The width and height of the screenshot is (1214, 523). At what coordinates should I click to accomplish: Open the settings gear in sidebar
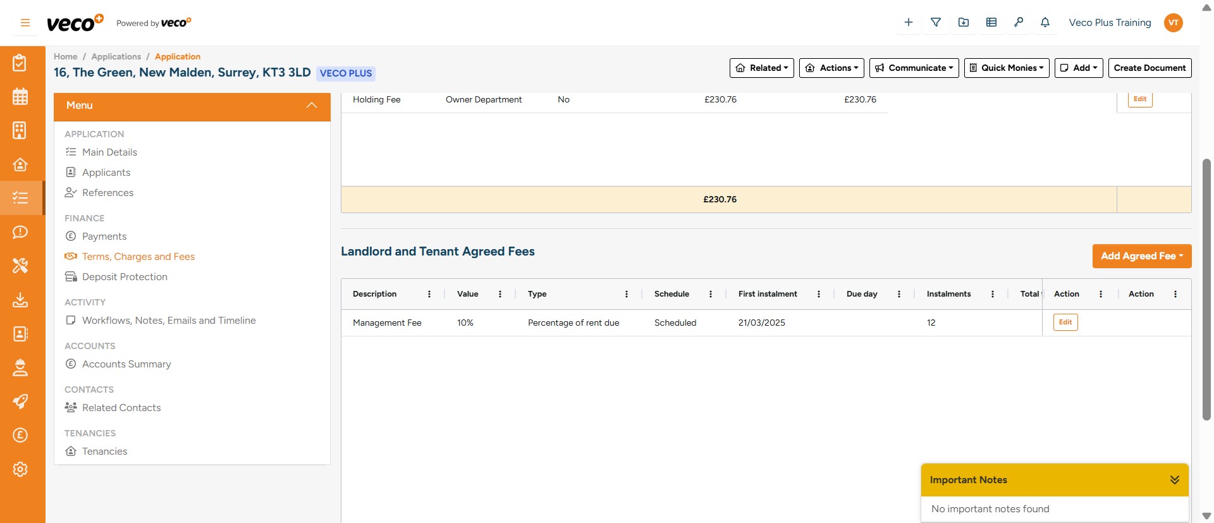tap(20, 469)
